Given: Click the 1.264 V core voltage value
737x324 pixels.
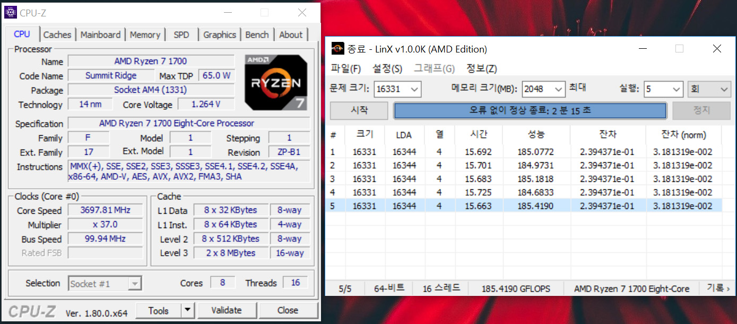Looking at the screenshot, I should click(x=206, y=104).
